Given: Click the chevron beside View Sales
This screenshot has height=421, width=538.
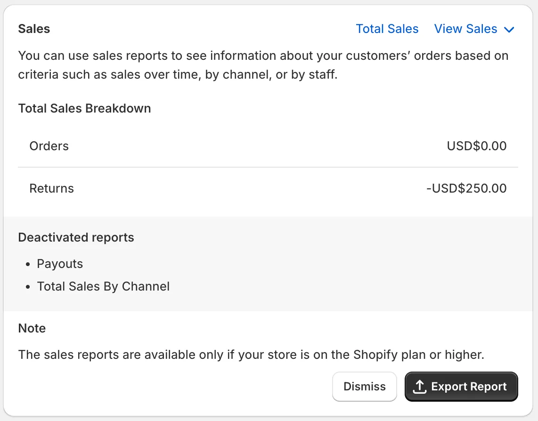Looking at the screenshot, I should click(x=509, y=30).
